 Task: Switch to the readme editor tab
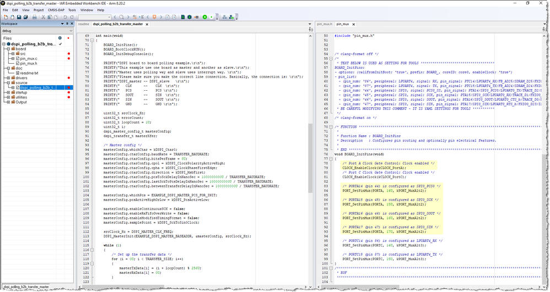83,24
